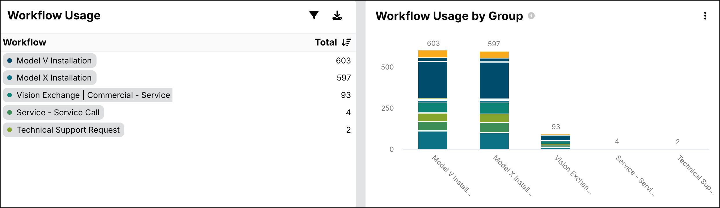Image resolution: width=720 pixels, height=208 pixels.
Task: Click the Technical Support Request chip
Action: [63, 130]
